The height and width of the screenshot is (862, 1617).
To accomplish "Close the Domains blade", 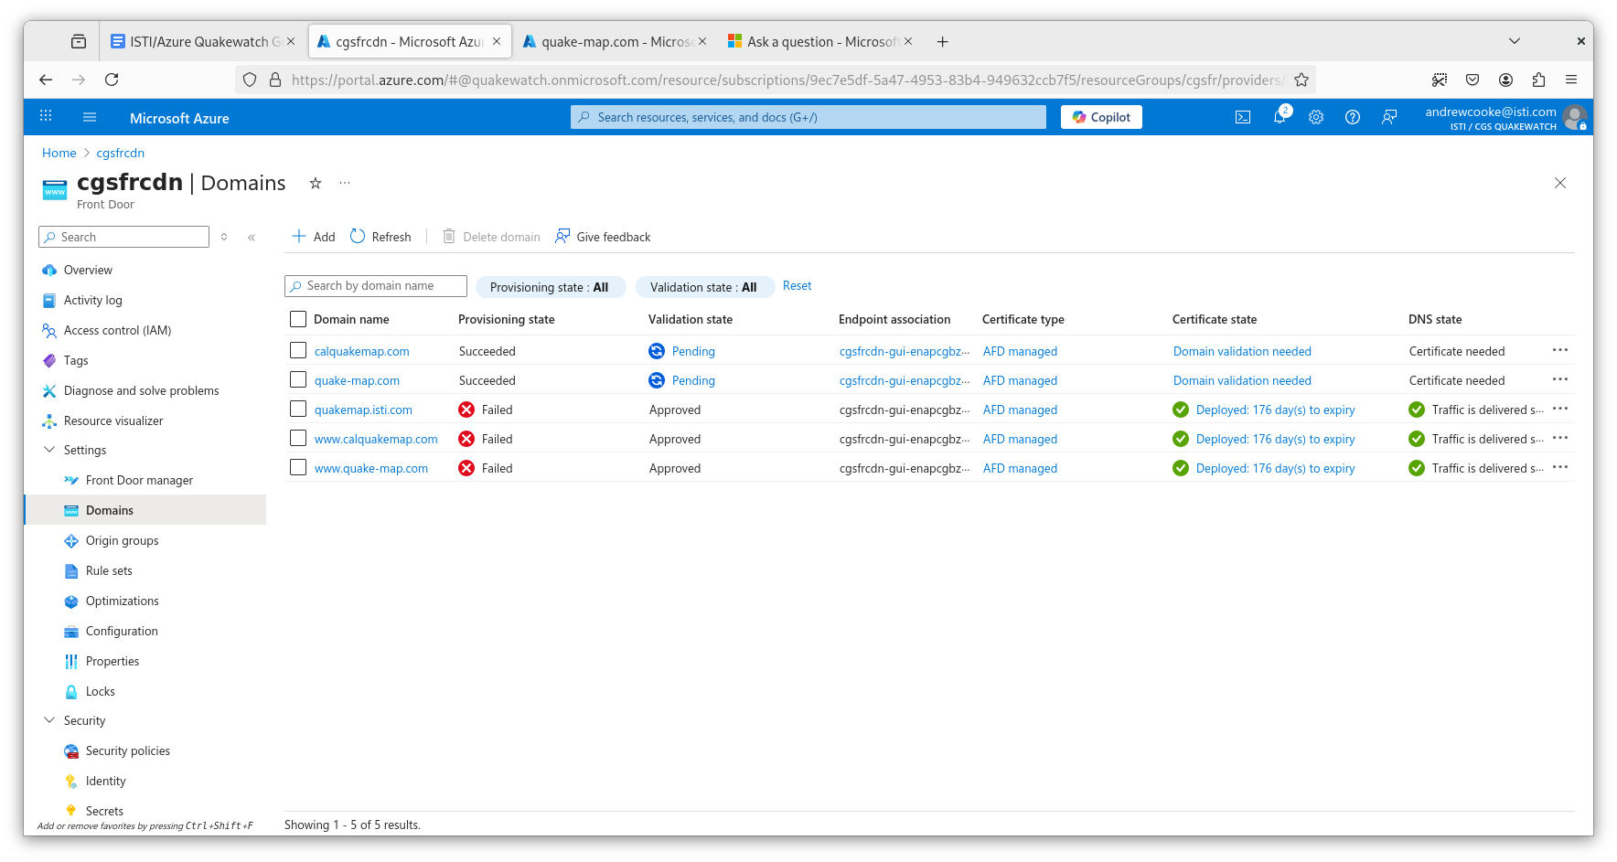I will [x=1560, y=183].
